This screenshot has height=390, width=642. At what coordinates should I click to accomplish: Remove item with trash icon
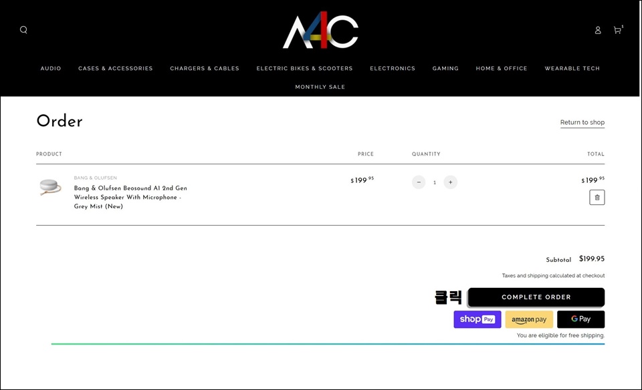(597, 198)
